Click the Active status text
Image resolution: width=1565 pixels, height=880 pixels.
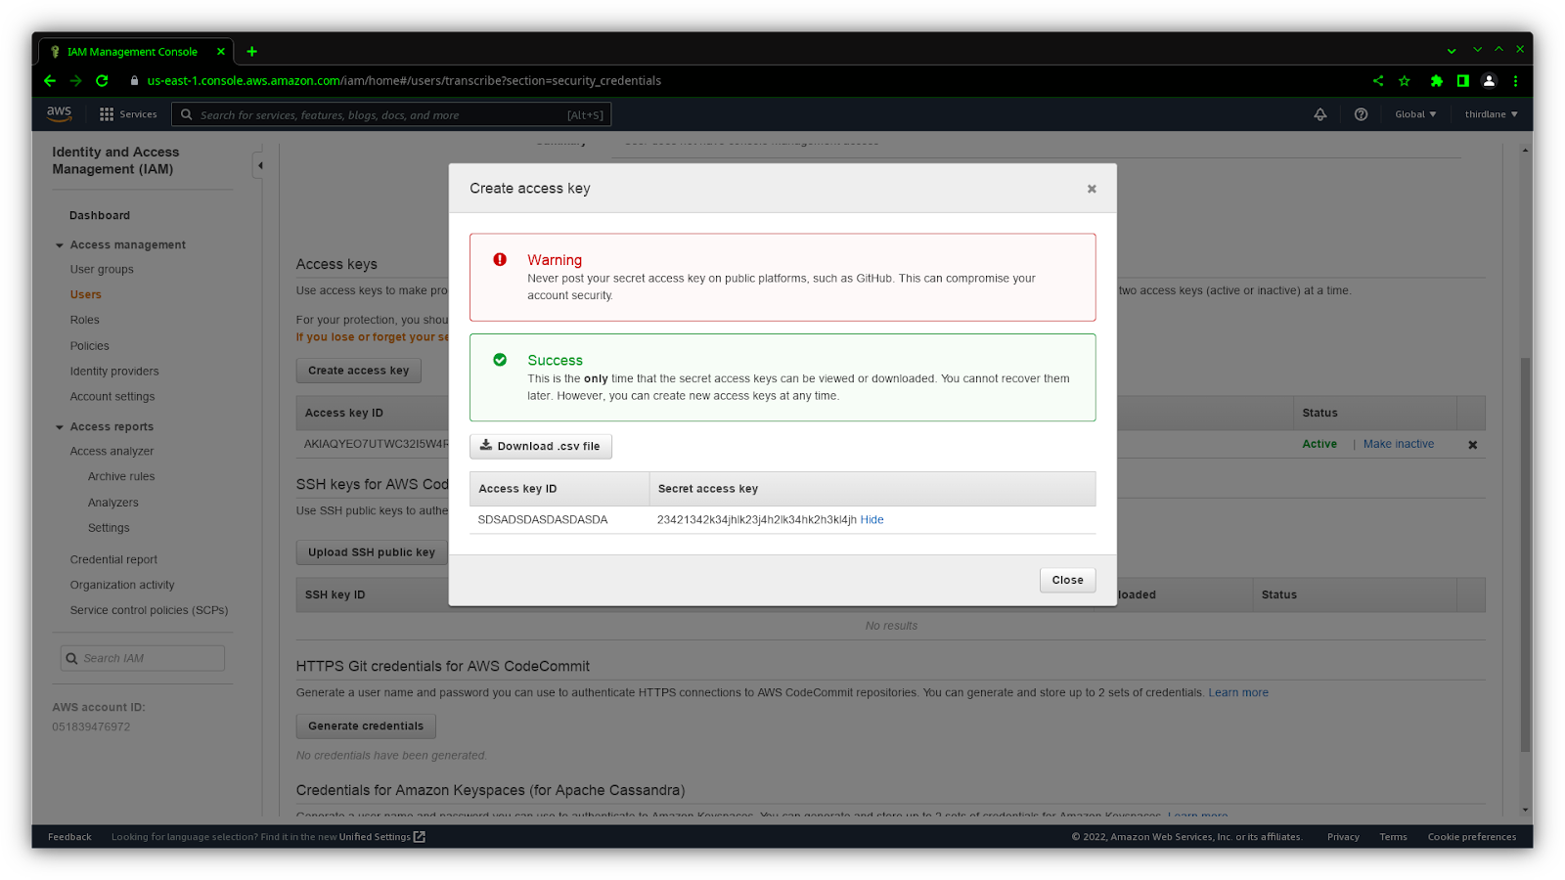[x=1319, y=444]
